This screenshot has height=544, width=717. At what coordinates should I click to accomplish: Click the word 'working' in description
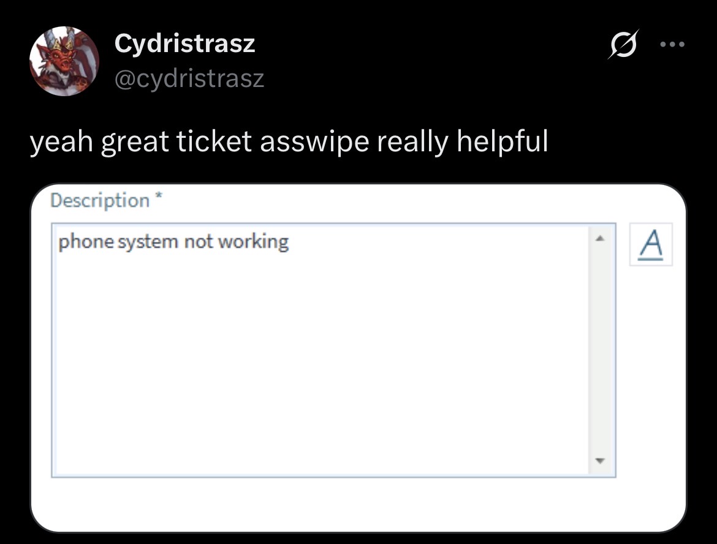[x=253, y=242]
